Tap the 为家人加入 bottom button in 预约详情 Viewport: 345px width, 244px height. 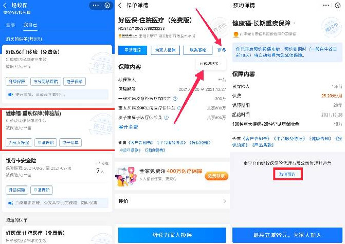pyautogui.click(x=287, y=235)
